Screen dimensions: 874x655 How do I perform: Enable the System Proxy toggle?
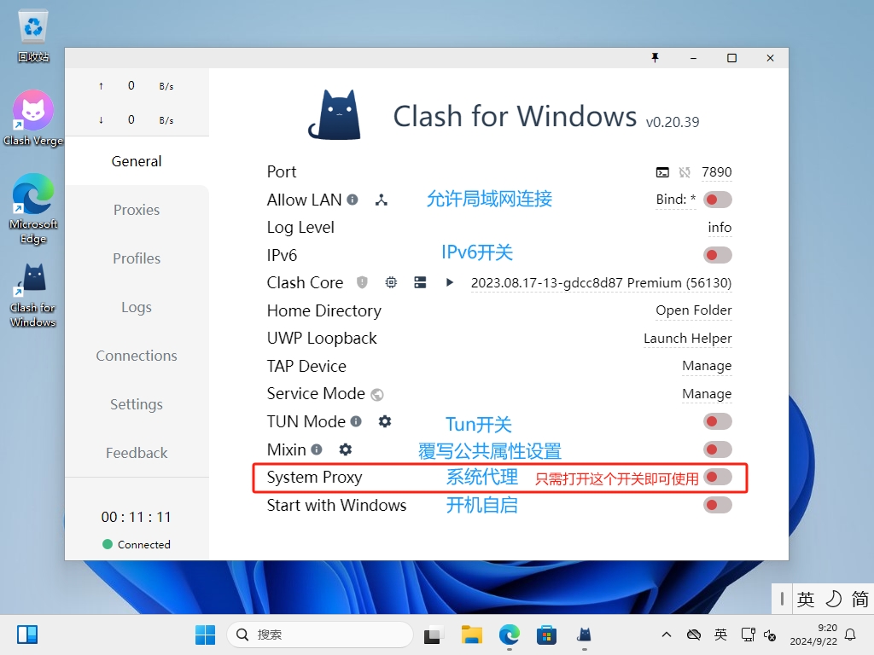(717, 478)
